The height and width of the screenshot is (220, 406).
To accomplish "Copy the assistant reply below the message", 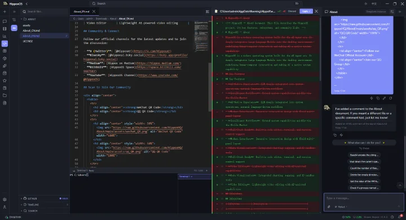I will (335, 135).
